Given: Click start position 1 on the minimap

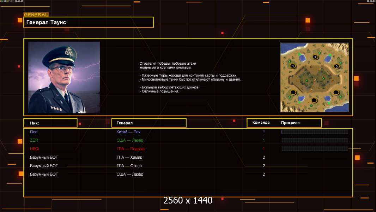Looking at the screenshot, I should (292, 66).
